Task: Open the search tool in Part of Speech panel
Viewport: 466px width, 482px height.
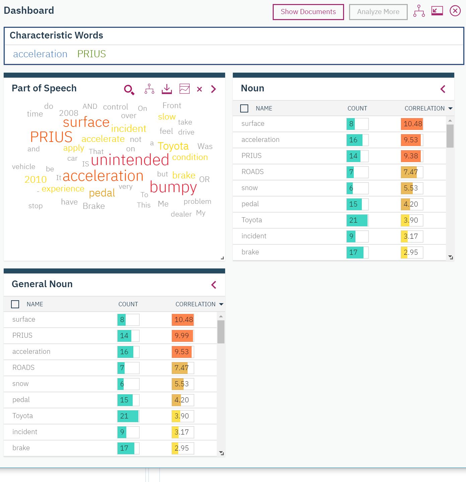Action: pyautogui.click(x=129, y=89)
